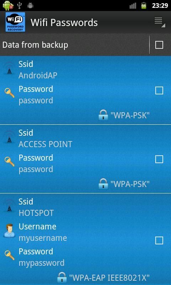This screenshot has height=285, width=171.
Task: Open the overflow menu in title bar
Action: [160, 22]
